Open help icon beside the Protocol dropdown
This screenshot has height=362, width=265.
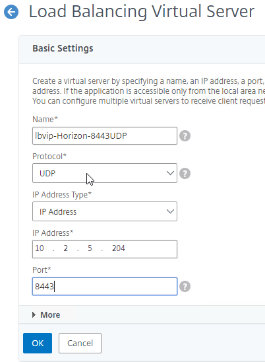[x=185, y=173]
